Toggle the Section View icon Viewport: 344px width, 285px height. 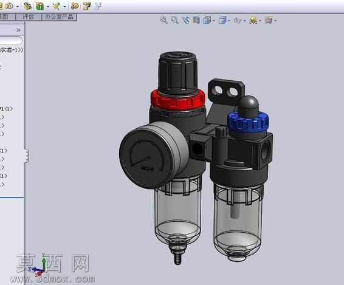(x=196, y=20)
